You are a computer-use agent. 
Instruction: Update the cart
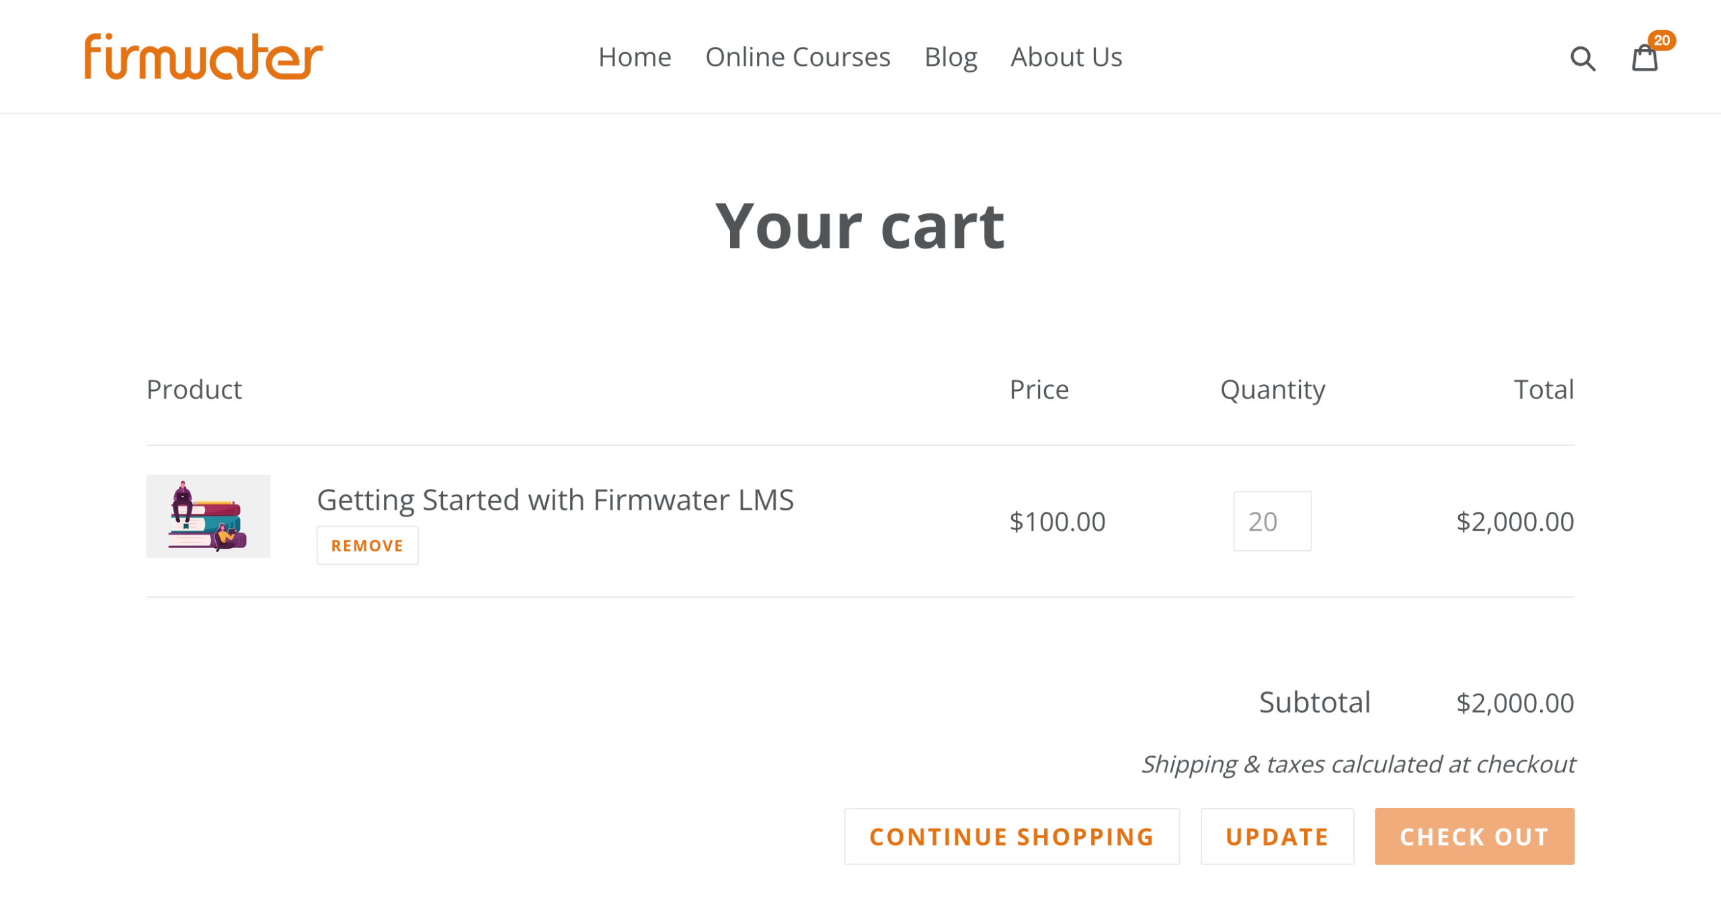click(1277, 836)
